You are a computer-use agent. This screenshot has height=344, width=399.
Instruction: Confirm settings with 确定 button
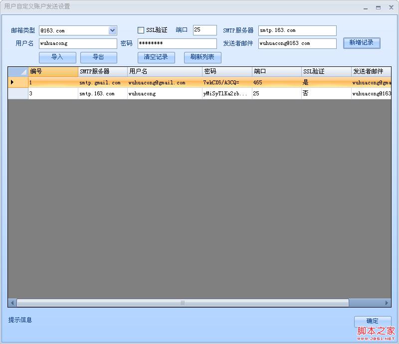click(x=372, y=321)
